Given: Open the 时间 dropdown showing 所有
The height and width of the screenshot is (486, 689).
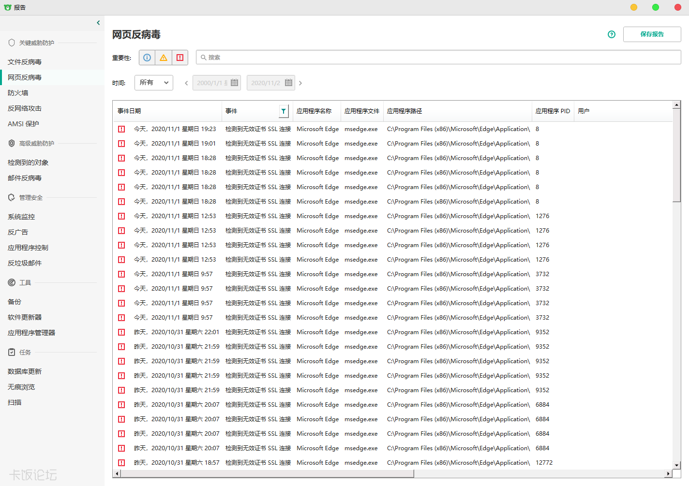Looking at the screenshot, I should [x=154, y=83].
